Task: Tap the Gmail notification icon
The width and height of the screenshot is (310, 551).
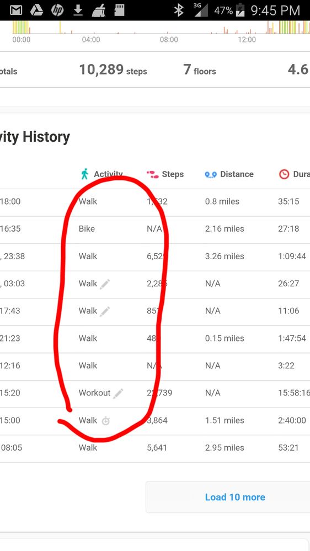Action: point(16,10)
